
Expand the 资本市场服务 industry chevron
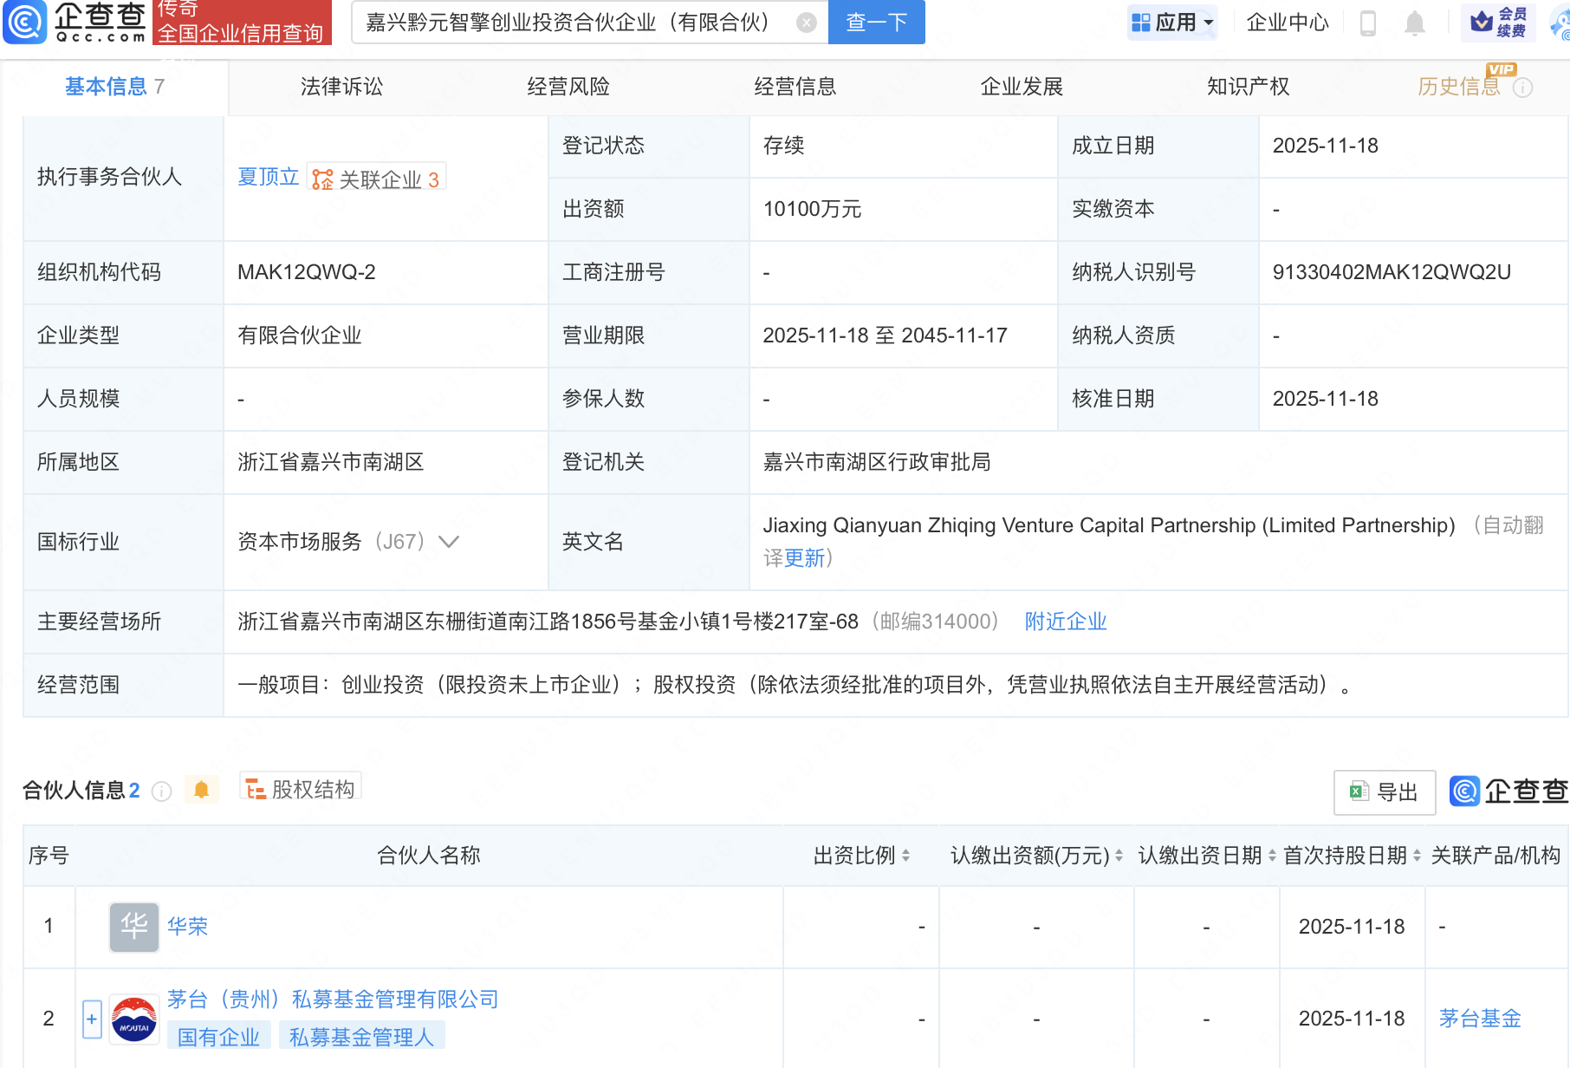tap(449, 542)
